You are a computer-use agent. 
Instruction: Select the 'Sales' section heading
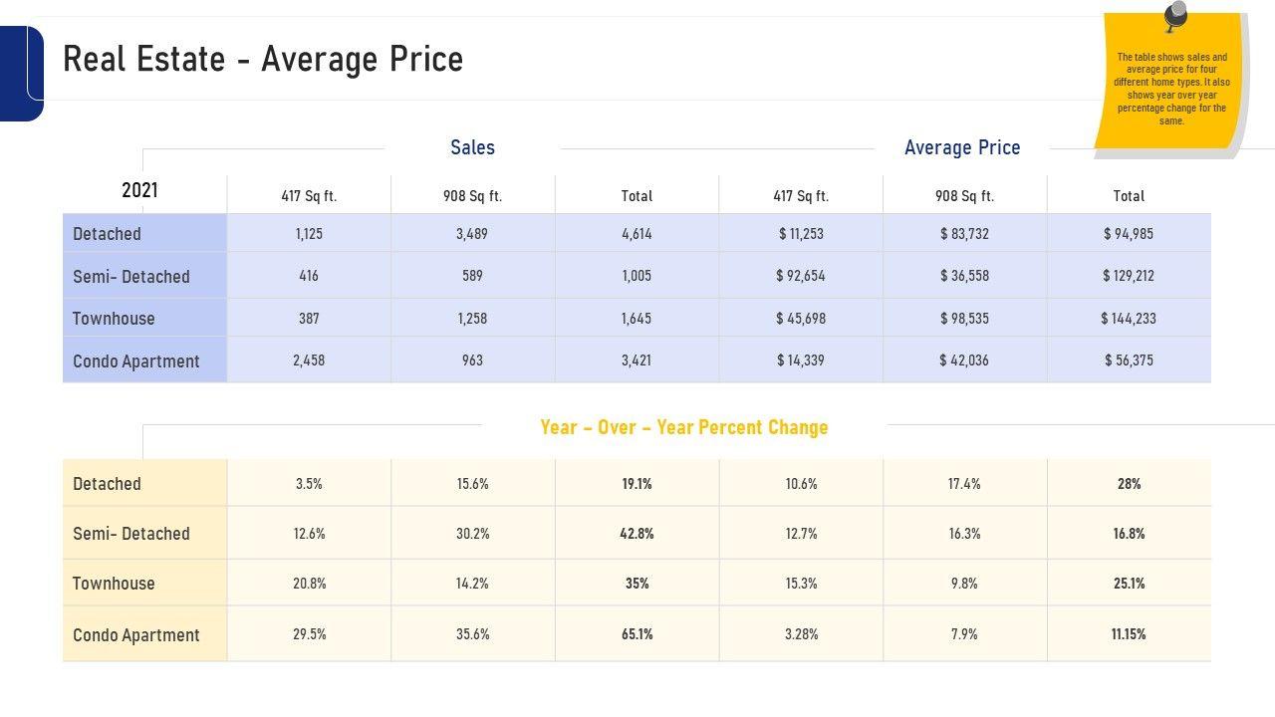pyautogui.click(x=472, y=147)
